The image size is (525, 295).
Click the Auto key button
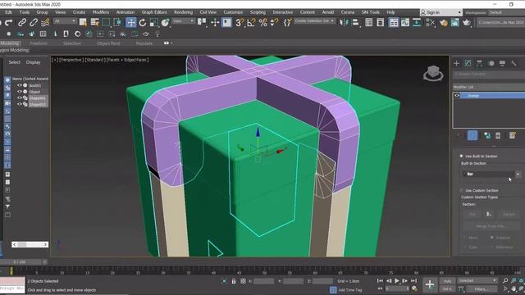[447, 281]
